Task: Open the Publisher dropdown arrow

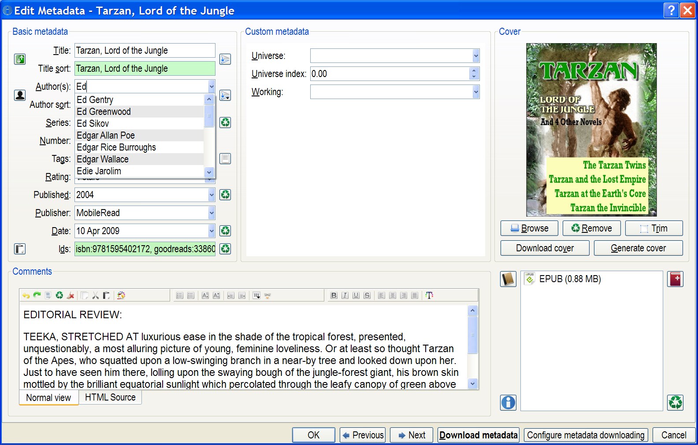Action: coord(212,213)
